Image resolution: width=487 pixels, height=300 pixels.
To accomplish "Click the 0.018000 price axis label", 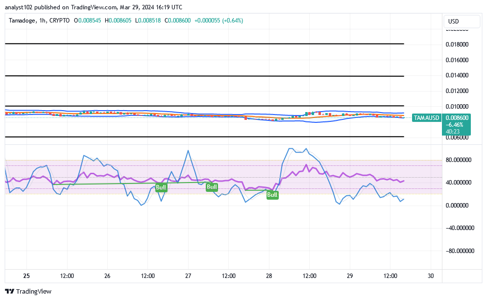I will 457,45.
